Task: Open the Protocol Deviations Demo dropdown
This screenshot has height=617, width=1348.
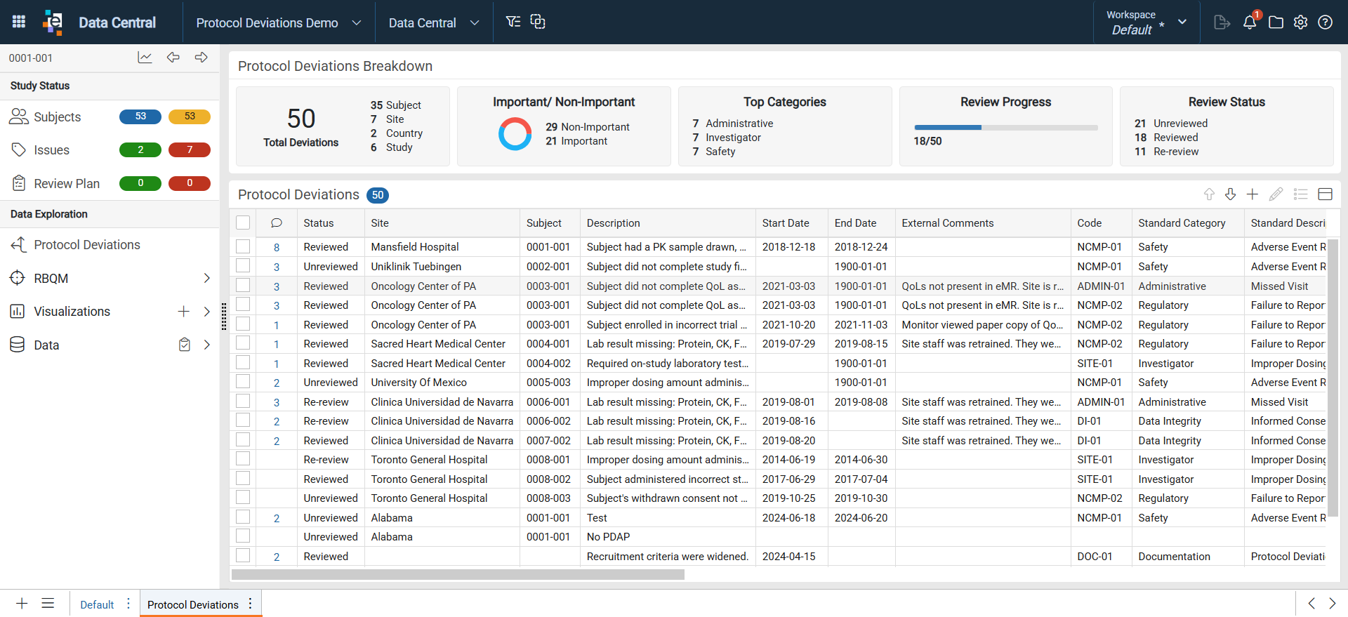Action: 279,22
